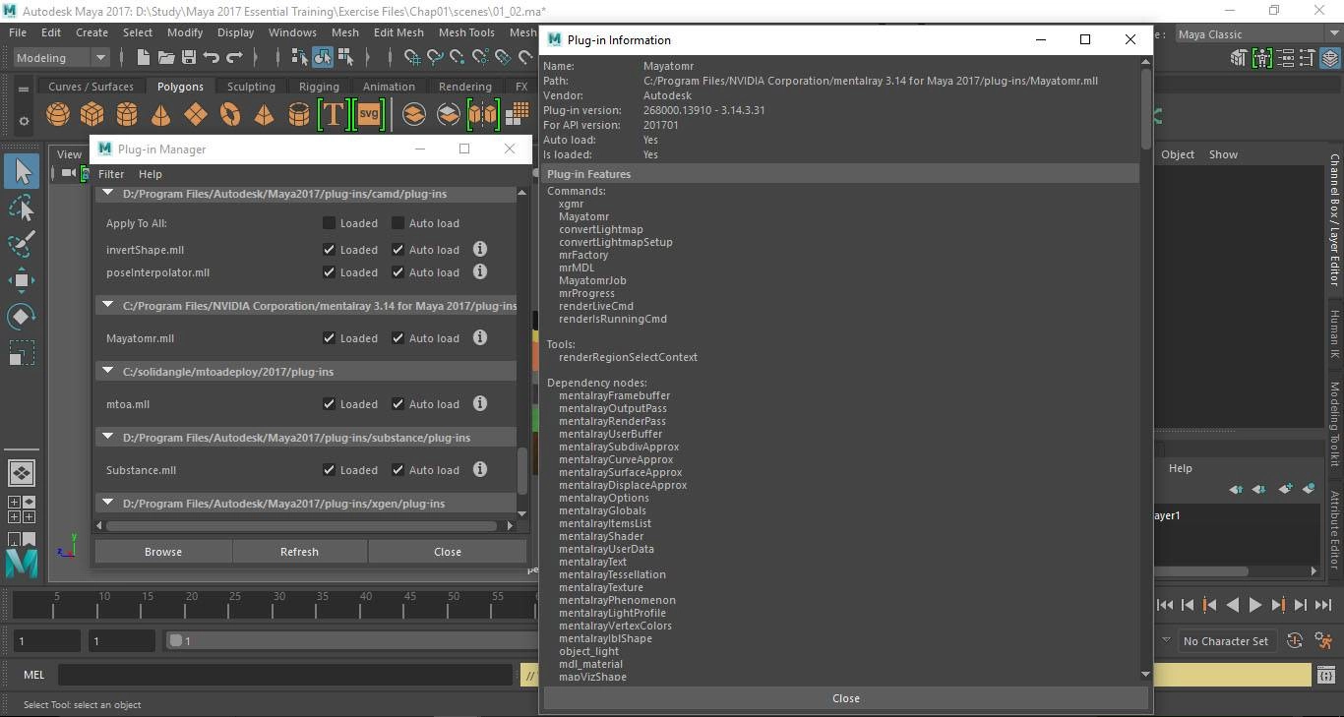This screenshot has width=1344, height=717.
Task: Collapse the substance/plug-ins section
Action: [108, 438]
